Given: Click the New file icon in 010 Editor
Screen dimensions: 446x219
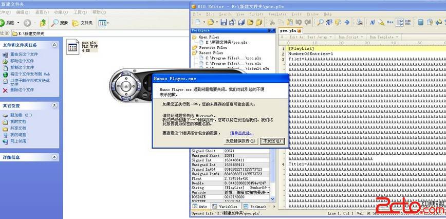Looking at the screenshot, I should click(x=198, y=22).
